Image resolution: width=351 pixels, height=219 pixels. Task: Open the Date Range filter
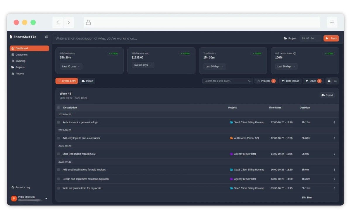tap(290, 81)
